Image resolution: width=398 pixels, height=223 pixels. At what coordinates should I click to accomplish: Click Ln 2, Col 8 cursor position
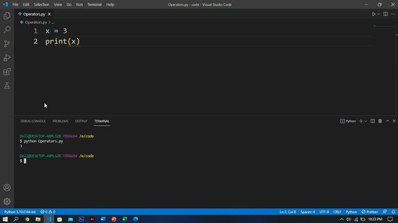(287, 212)
